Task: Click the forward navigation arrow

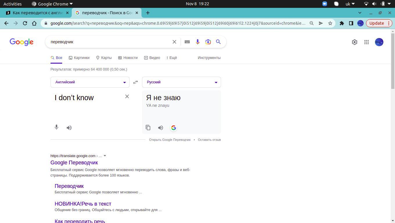Action: (x=16, y=23)
